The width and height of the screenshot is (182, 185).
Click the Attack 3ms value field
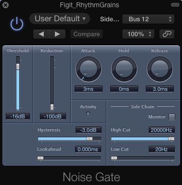pyautogui.click(x=89, y=89)
